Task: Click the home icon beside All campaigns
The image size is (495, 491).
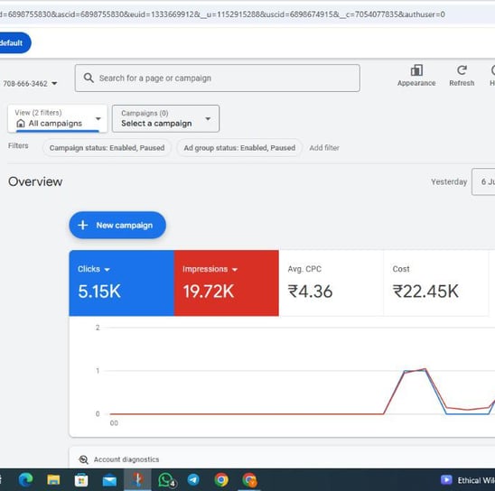Action: 21,124
